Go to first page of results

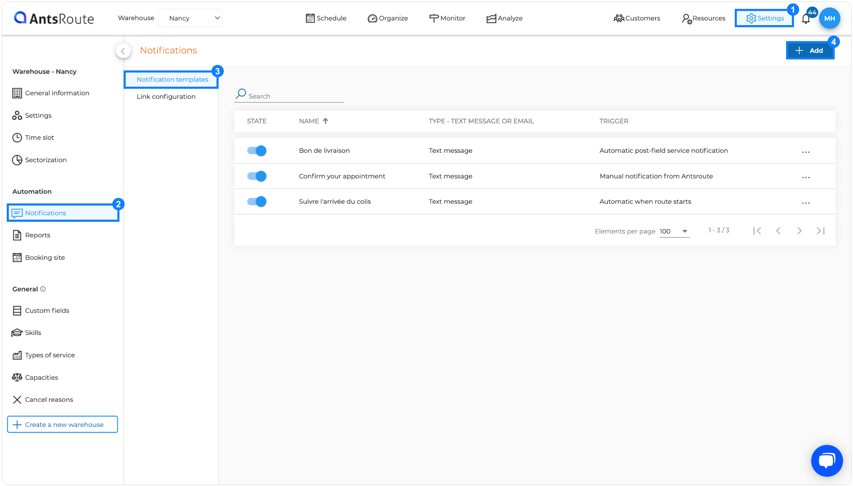pyautogui.click(x=757, y=231)
